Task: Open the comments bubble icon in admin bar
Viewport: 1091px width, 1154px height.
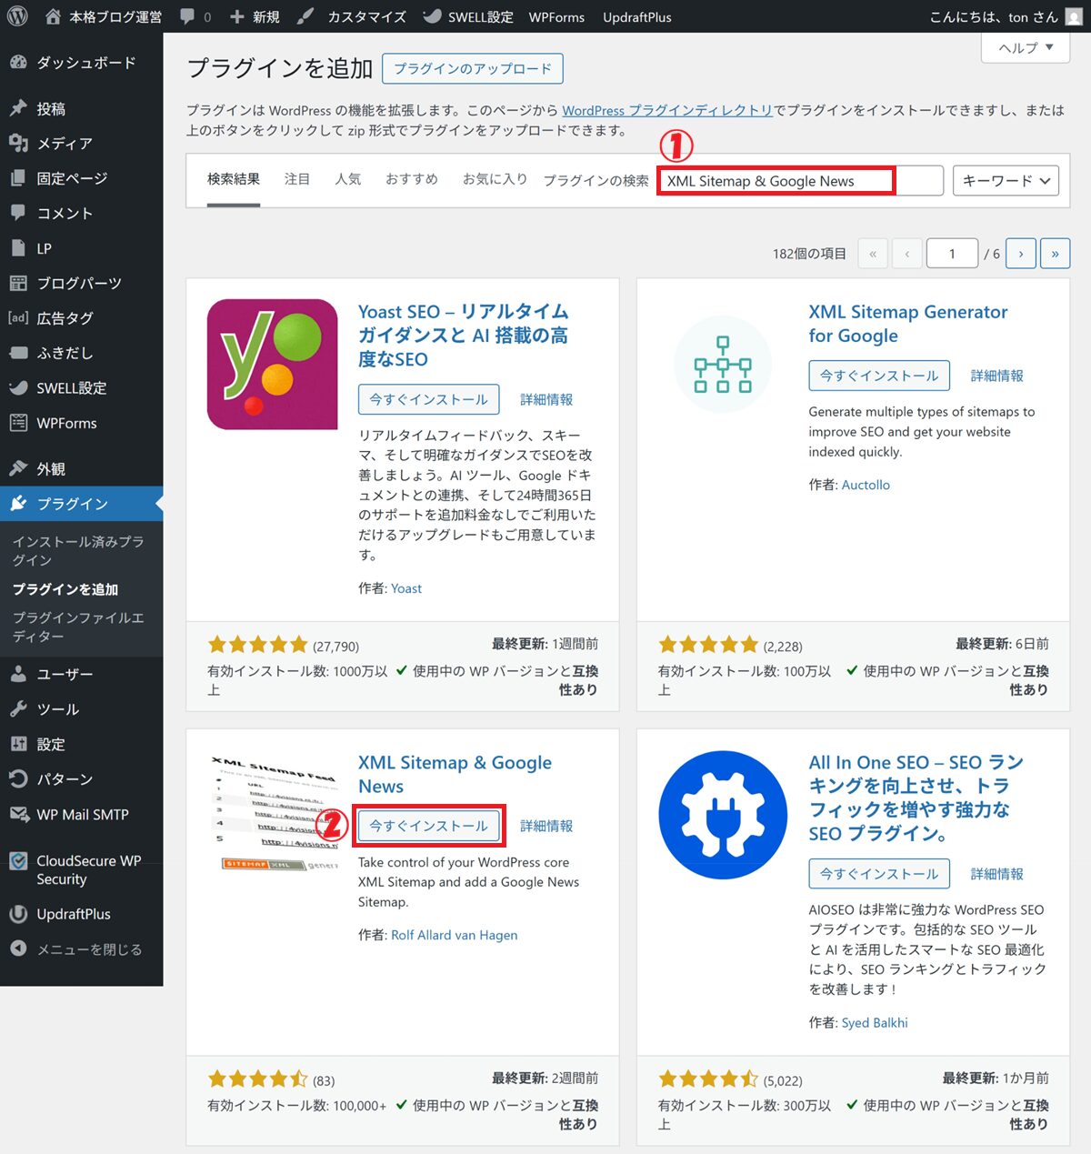Action: [x=188, y=16]
